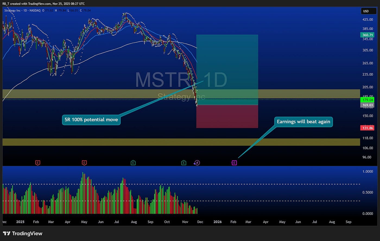
Task: Click the gray 169.03 entry price label
Action: (368, 105)
